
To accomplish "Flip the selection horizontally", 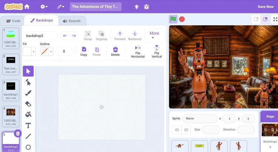I will coord(138,52).
